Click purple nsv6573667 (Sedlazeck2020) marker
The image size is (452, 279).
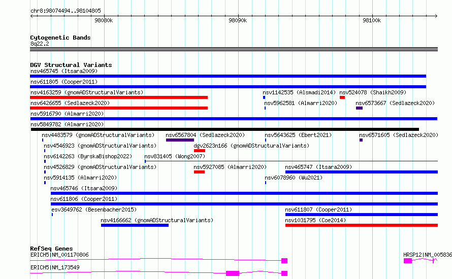tap(359, 108)
